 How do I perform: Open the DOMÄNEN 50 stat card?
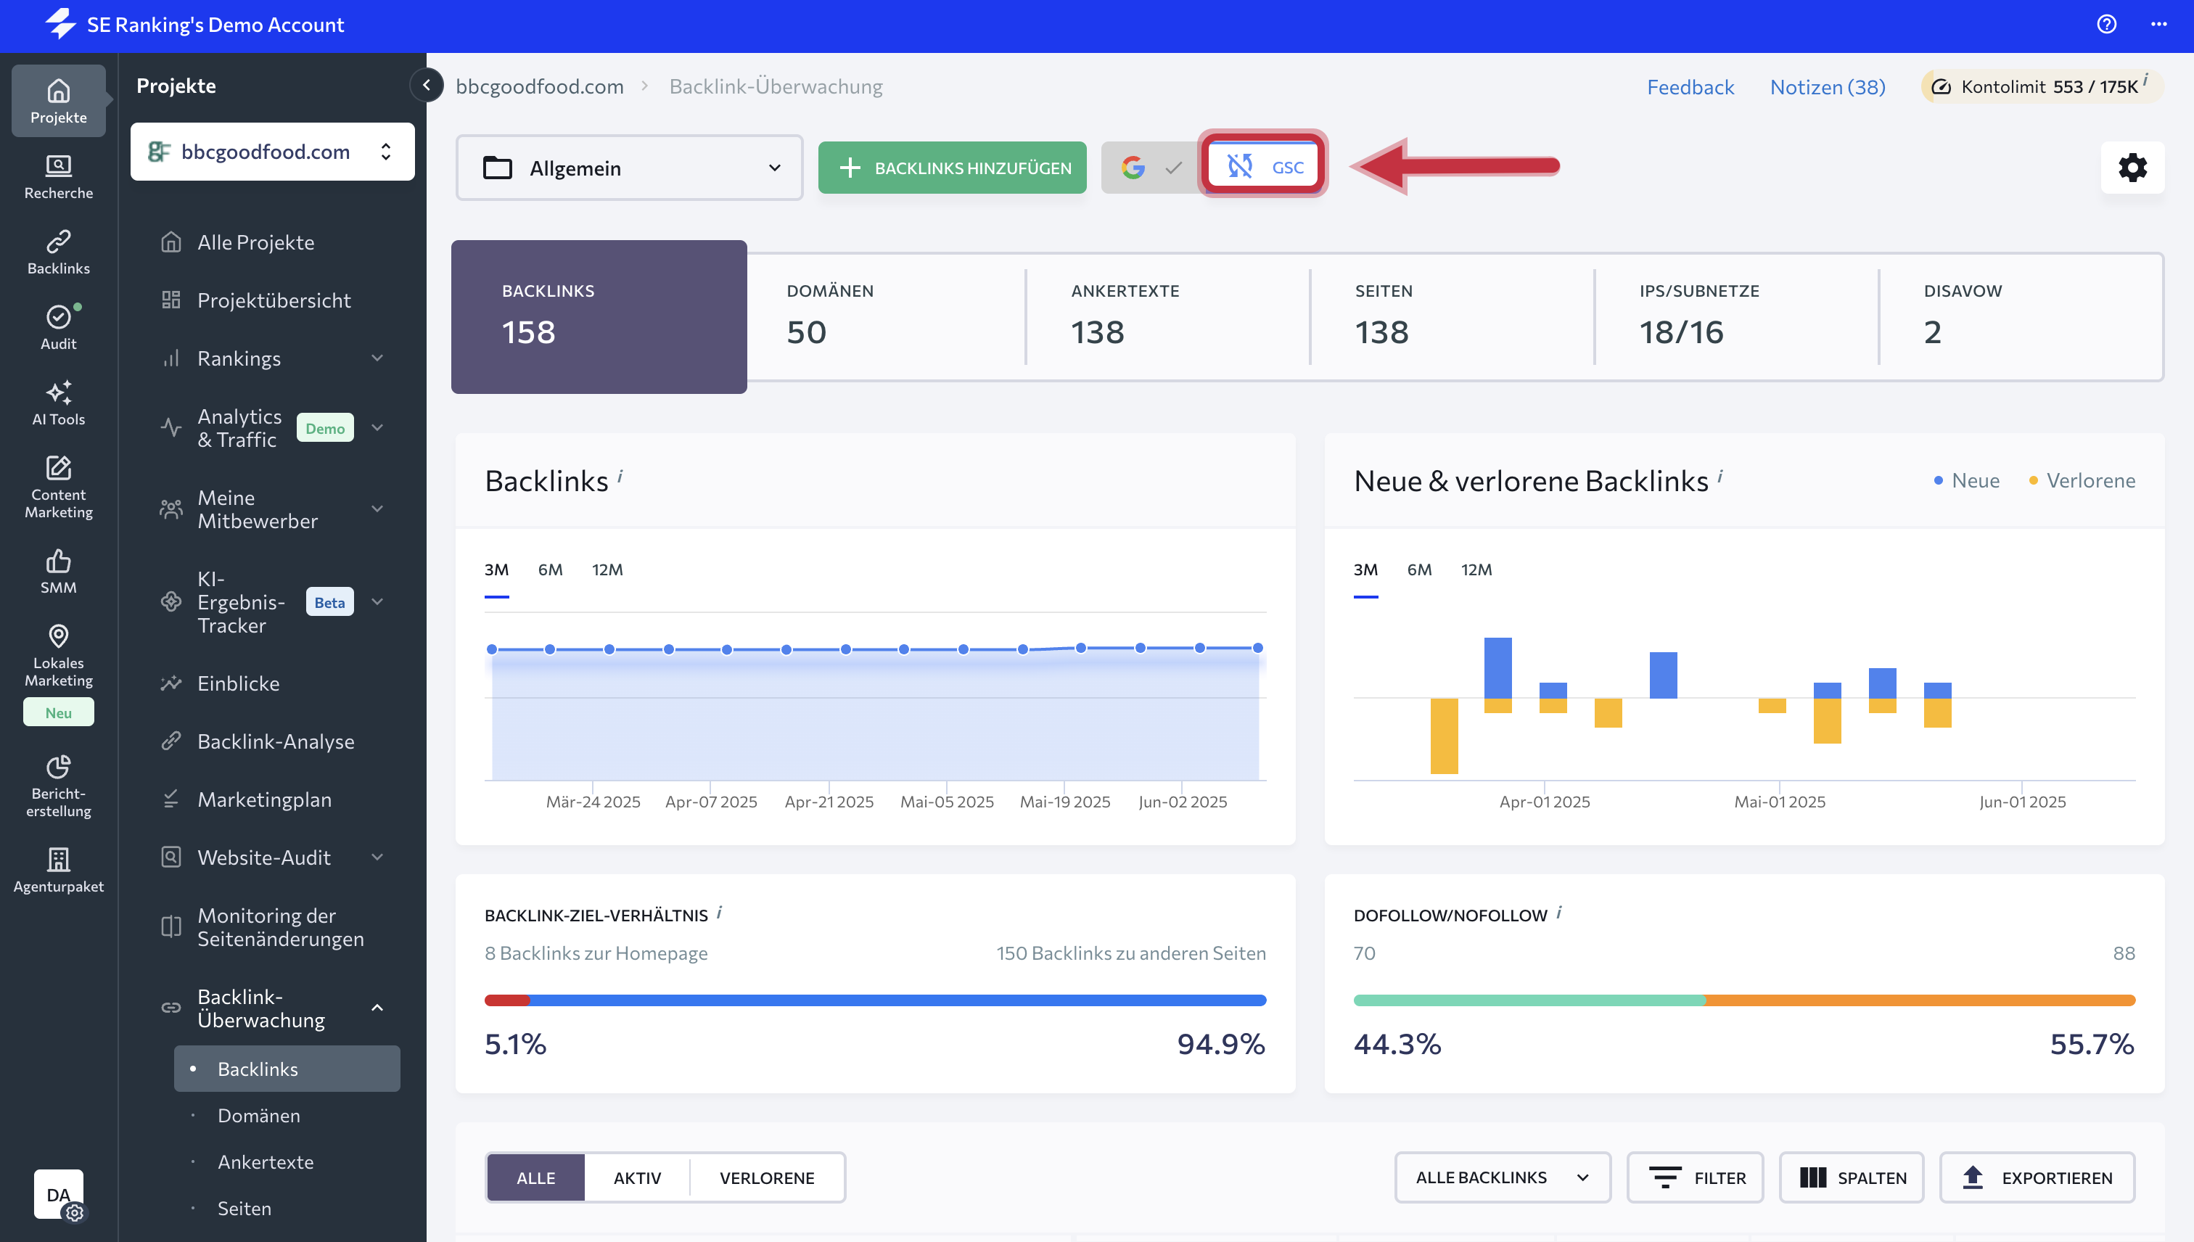(885, 316)
